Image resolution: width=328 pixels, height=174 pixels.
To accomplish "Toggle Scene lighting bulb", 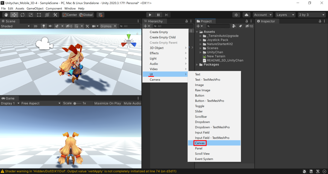I will click(x=43, y=26).
